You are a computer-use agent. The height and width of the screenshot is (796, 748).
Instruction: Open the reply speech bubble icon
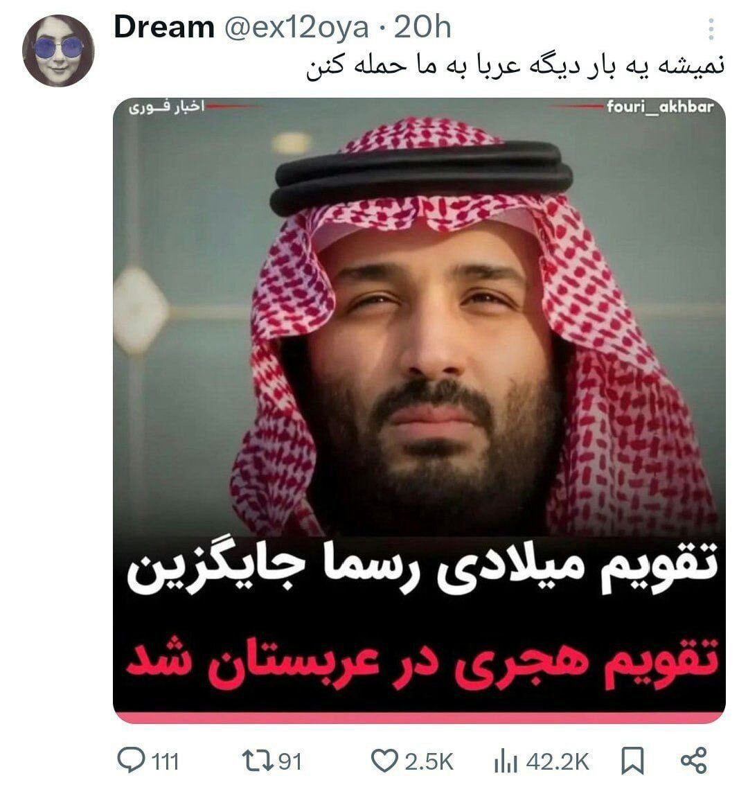[x=131, y=761]
